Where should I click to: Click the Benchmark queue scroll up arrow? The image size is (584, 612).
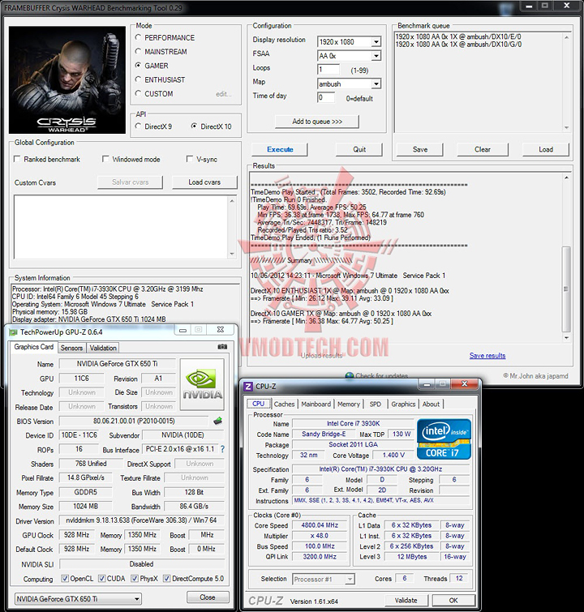[x=566, y=37]
